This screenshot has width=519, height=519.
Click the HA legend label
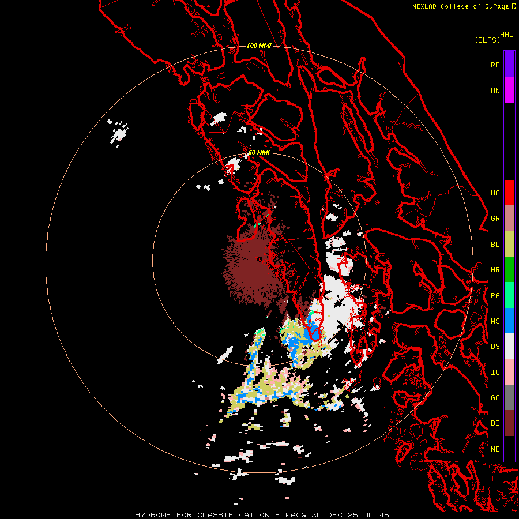(x=495, y=193)
